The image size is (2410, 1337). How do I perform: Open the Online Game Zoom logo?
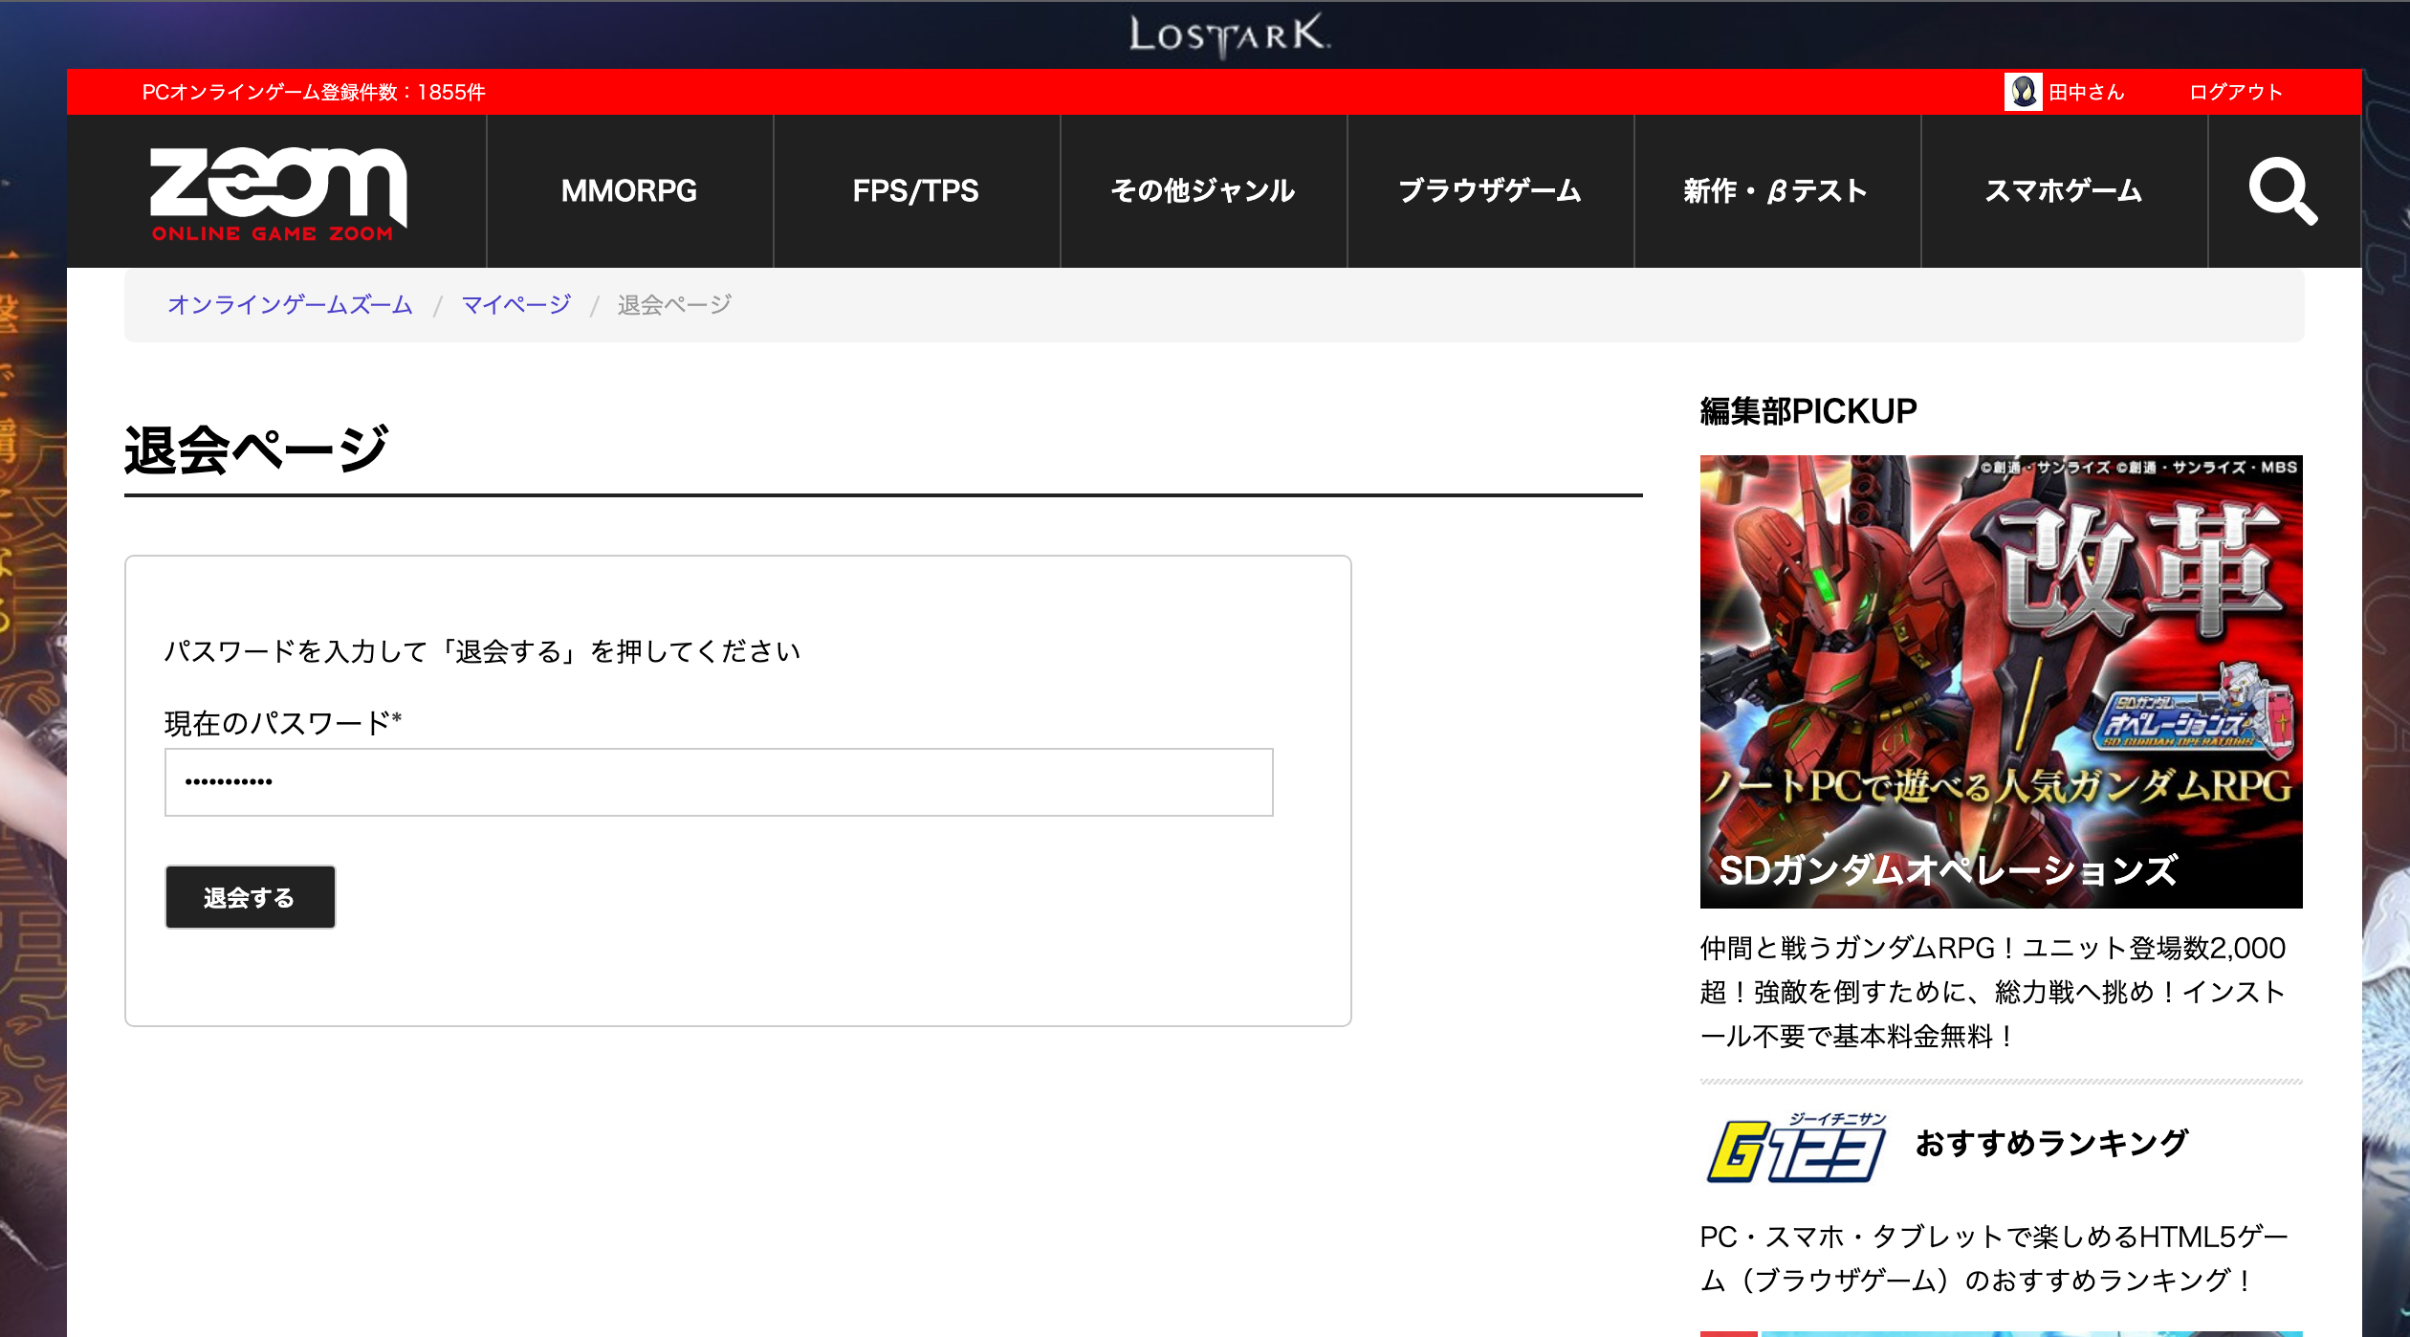coord(278,194)
